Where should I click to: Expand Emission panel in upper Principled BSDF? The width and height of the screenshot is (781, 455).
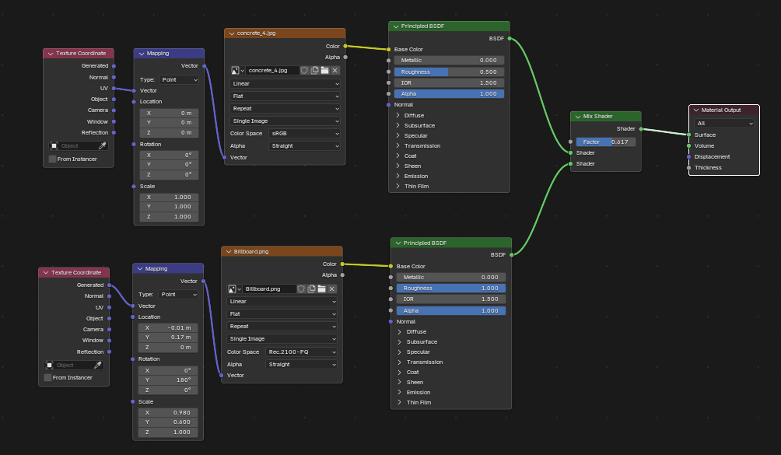pyautogui.click(x=398, y=176)
